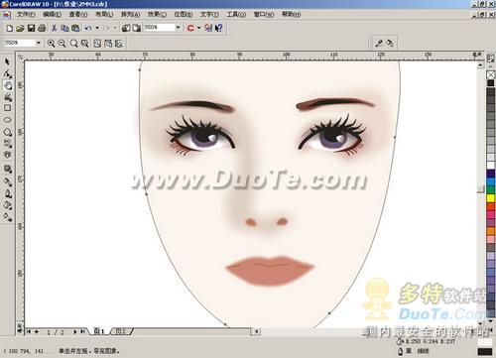
Task: Open the property bar zoom level dropdown
Action: (39, 43)
